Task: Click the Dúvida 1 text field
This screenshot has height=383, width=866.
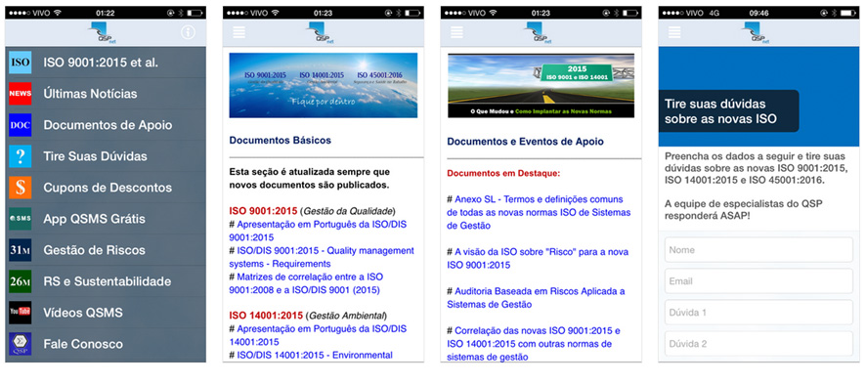Action: pos(758,313)
